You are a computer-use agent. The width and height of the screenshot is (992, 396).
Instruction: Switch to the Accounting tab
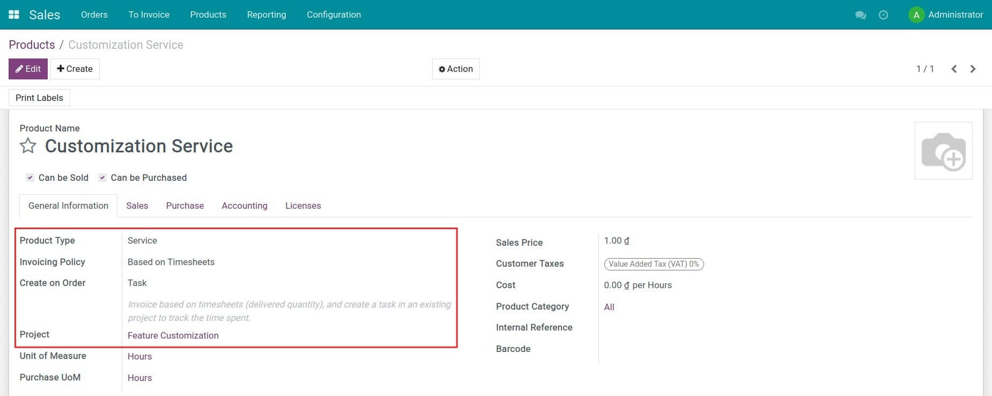click(245, 206)
